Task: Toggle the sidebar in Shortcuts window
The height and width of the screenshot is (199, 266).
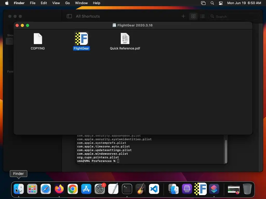Action: coord(69,16)
